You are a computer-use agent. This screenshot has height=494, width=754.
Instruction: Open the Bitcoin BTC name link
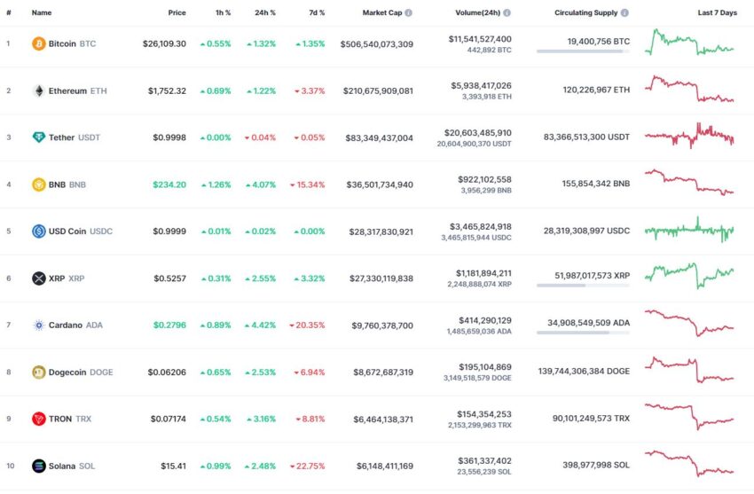coord(72,43)
